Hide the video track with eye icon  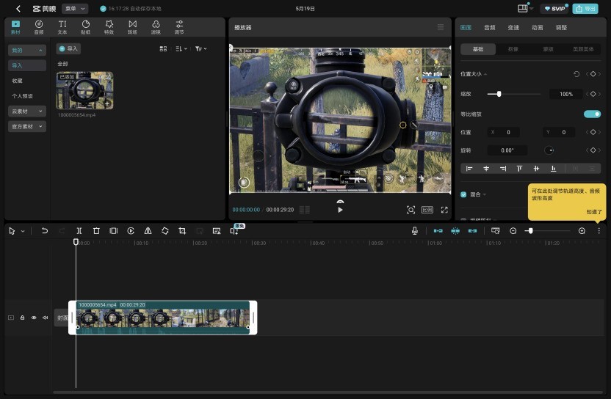point(34,318)
